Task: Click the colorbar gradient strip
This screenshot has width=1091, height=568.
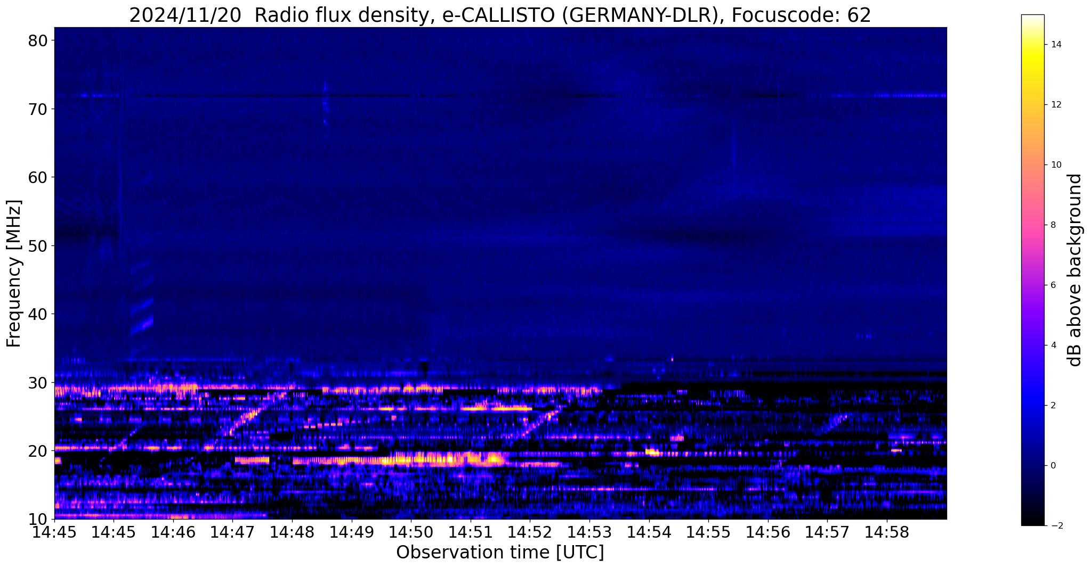Action: (1032, 270)
